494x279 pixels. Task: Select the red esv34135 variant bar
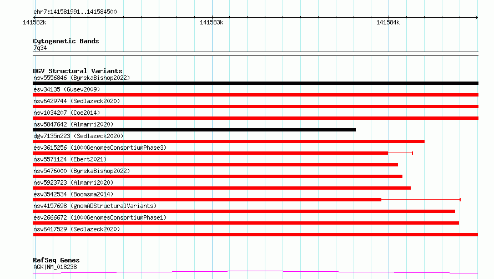[255, 95]
